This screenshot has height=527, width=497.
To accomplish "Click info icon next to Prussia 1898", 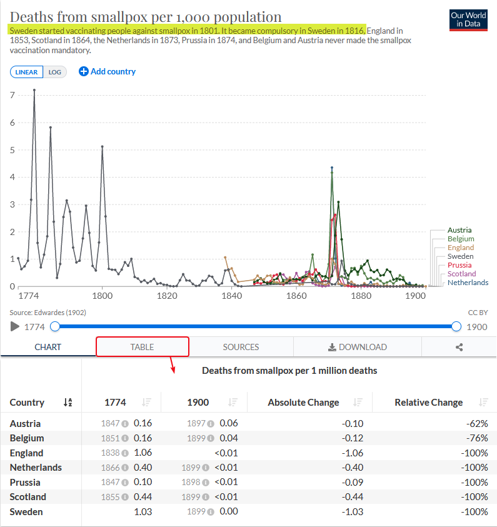I will [x=206, y=482].
